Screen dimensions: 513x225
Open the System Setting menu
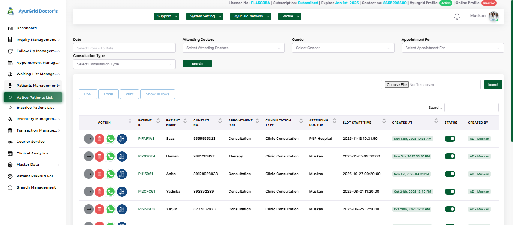point(204,16)
